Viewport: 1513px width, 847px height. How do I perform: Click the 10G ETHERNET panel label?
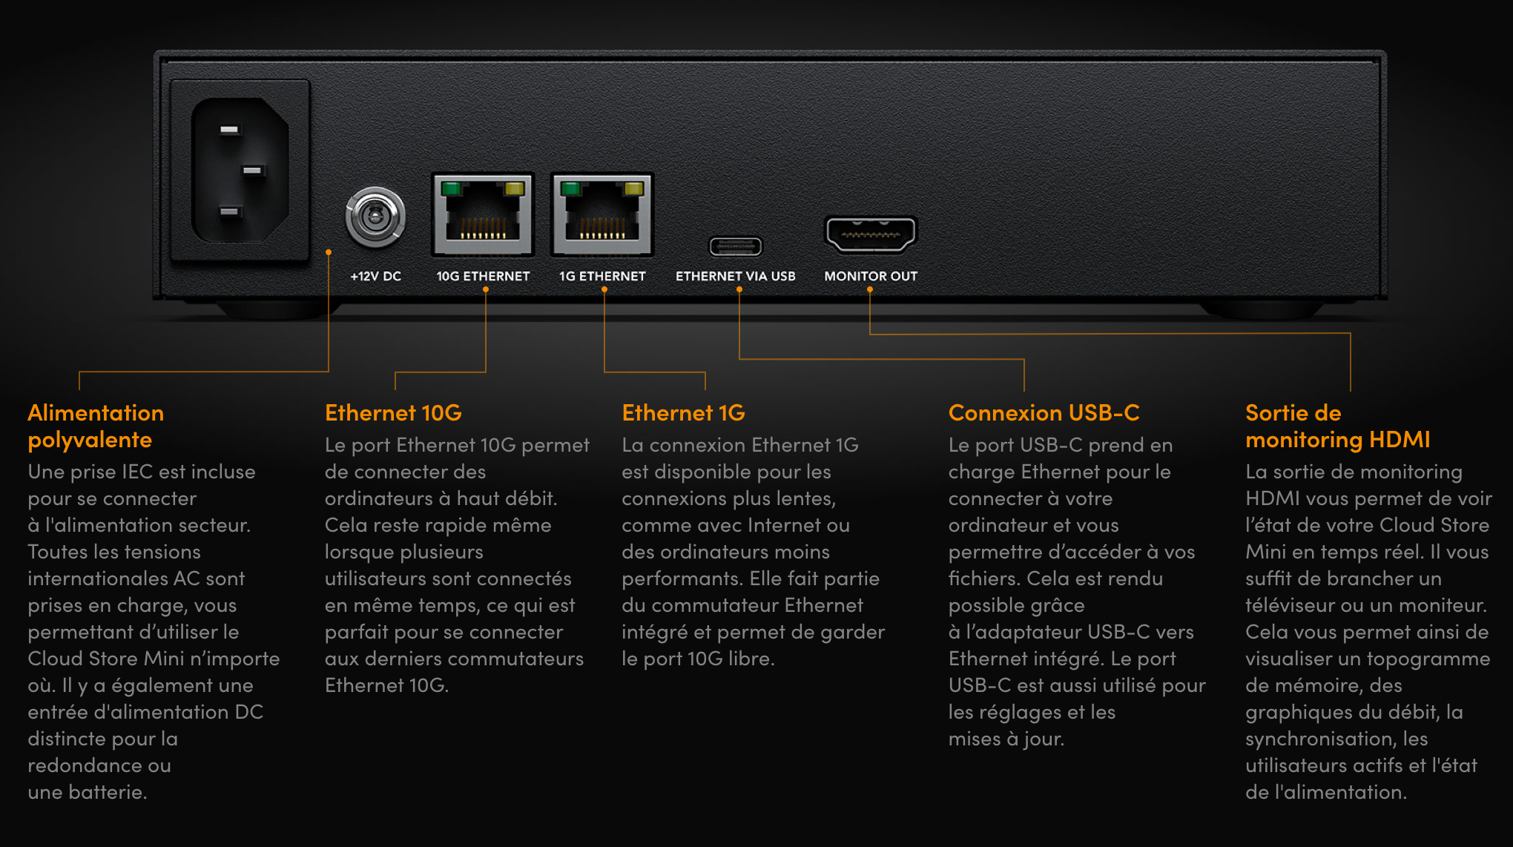483,276
